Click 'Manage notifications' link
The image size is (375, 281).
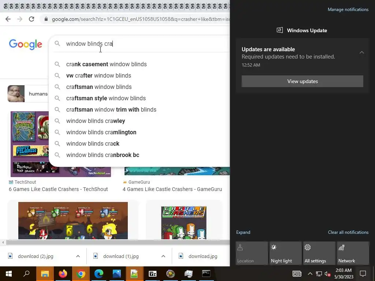point(348,10)
